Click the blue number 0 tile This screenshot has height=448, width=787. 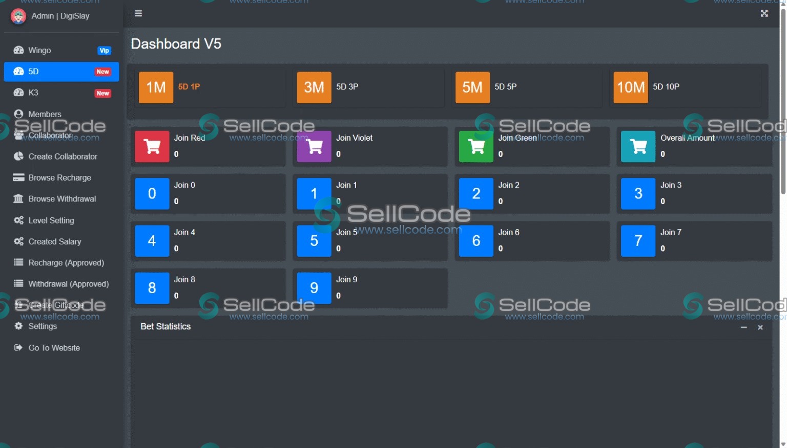click(x=152, y=194)
